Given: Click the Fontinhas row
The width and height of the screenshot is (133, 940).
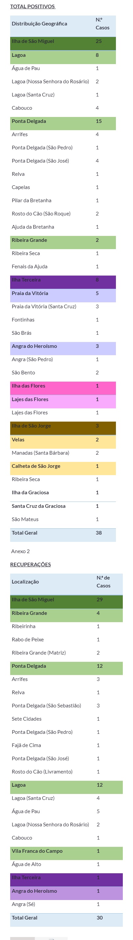Looking at the screenshot, I should pyautogui.click(x=63, y=320).
